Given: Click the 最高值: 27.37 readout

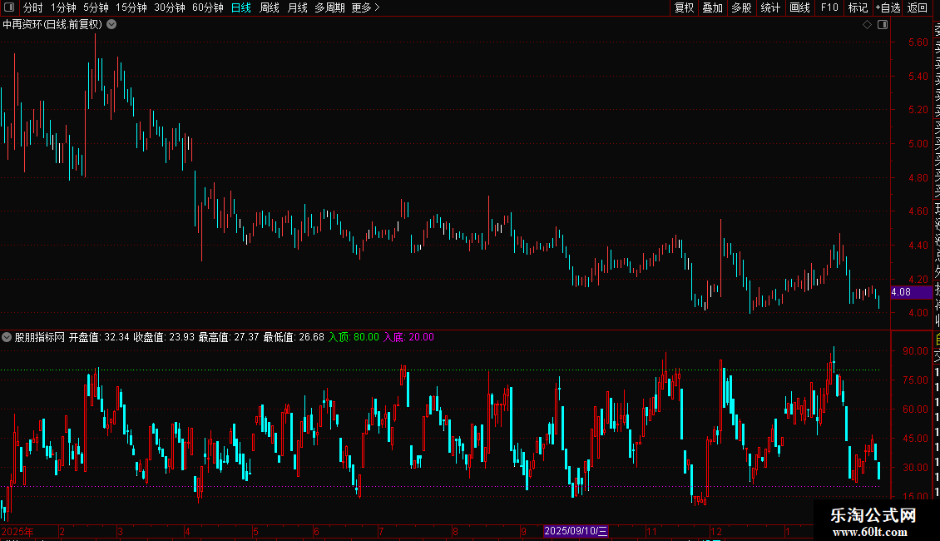Looking at the screenshot, I should click(229, 337).
